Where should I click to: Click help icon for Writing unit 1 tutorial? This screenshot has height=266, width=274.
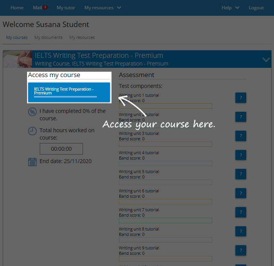tap(240, 98)
